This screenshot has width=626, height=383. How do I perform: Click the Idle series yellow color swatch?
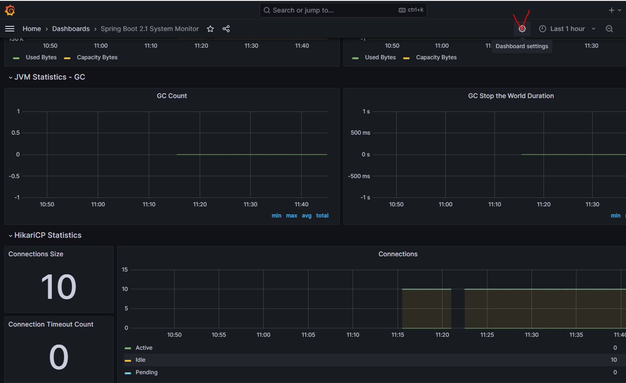[128, 360]
